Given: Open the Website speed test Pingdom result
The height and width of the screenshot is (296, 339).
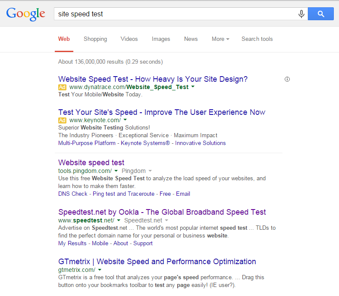Looking at the screenshot, I should pos(91,163).
